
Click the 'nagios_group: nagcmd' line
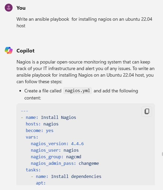56,157
